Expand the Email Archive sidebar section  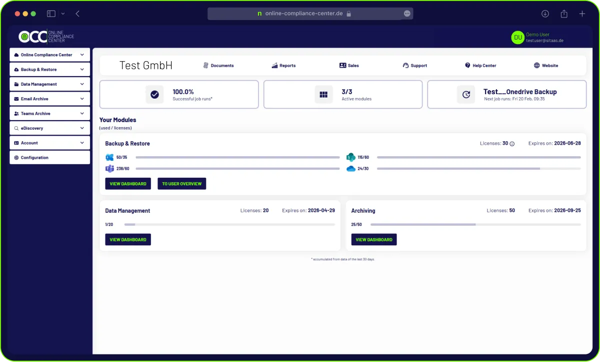click(49, 99)
